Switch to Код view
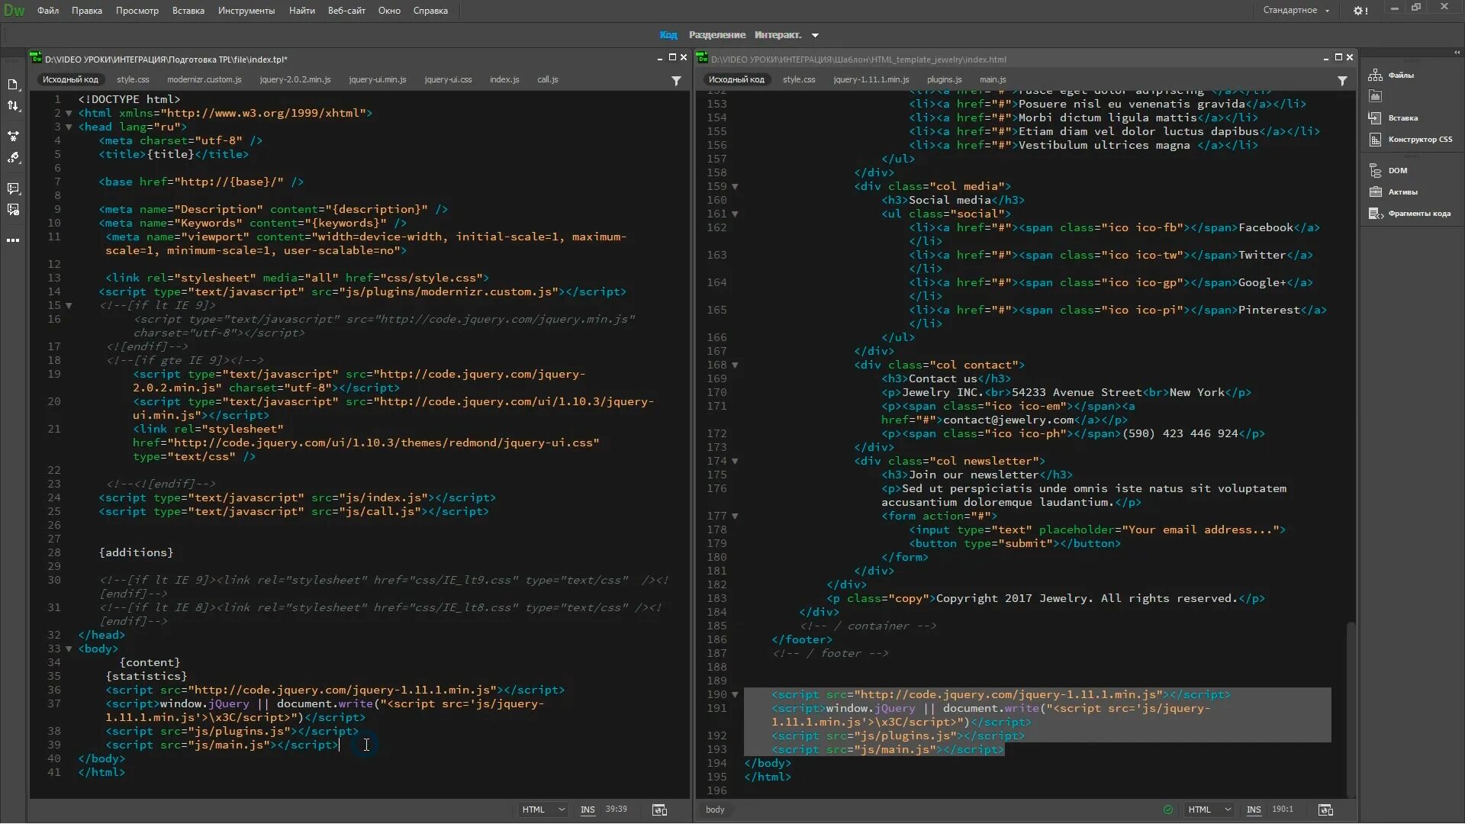Image resolution: width=1465 pixels, height=824 pixels. pos(668,35)
